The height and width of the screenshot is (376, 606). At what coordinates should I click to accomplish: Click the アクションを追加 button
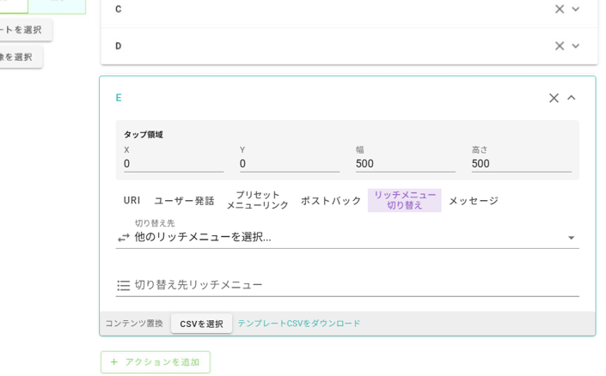(156, 362)
